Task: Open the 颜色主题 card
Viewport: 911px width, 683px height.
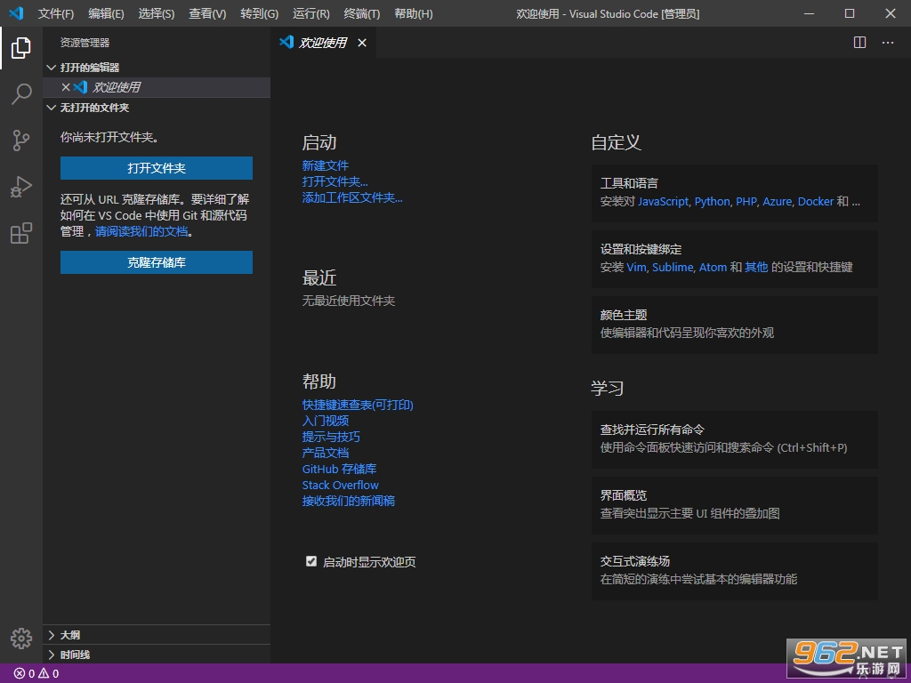Action: point(734,325)
